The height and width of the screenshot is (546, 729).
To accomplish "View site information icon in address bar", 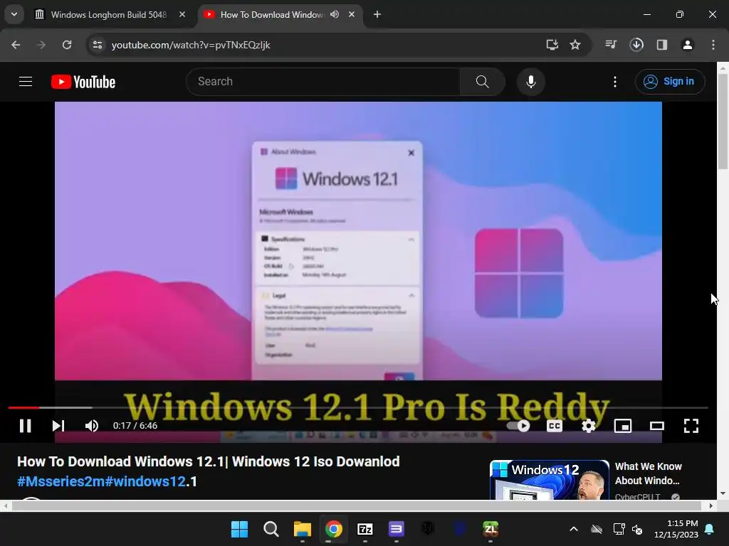I will pos(97,45).
